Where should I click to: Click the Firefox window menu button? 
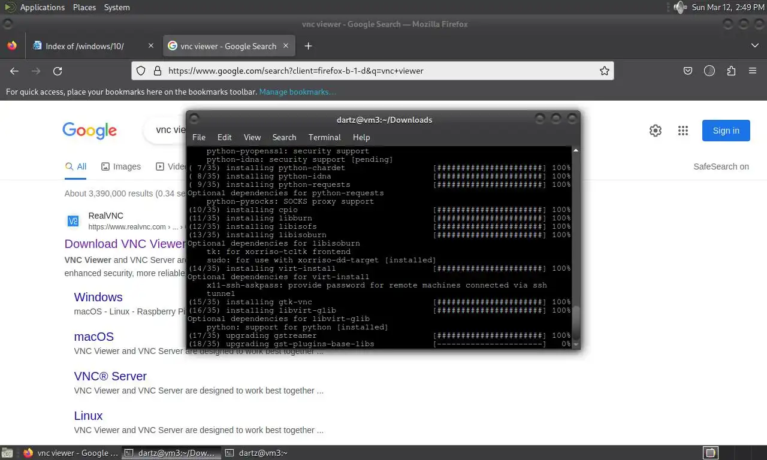[7, 24]
